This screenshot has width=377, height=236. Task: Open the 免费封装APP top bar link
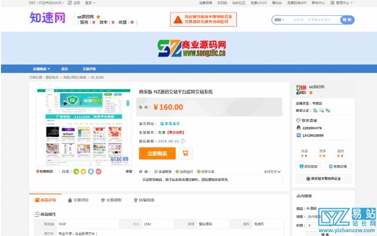[297, 2]
